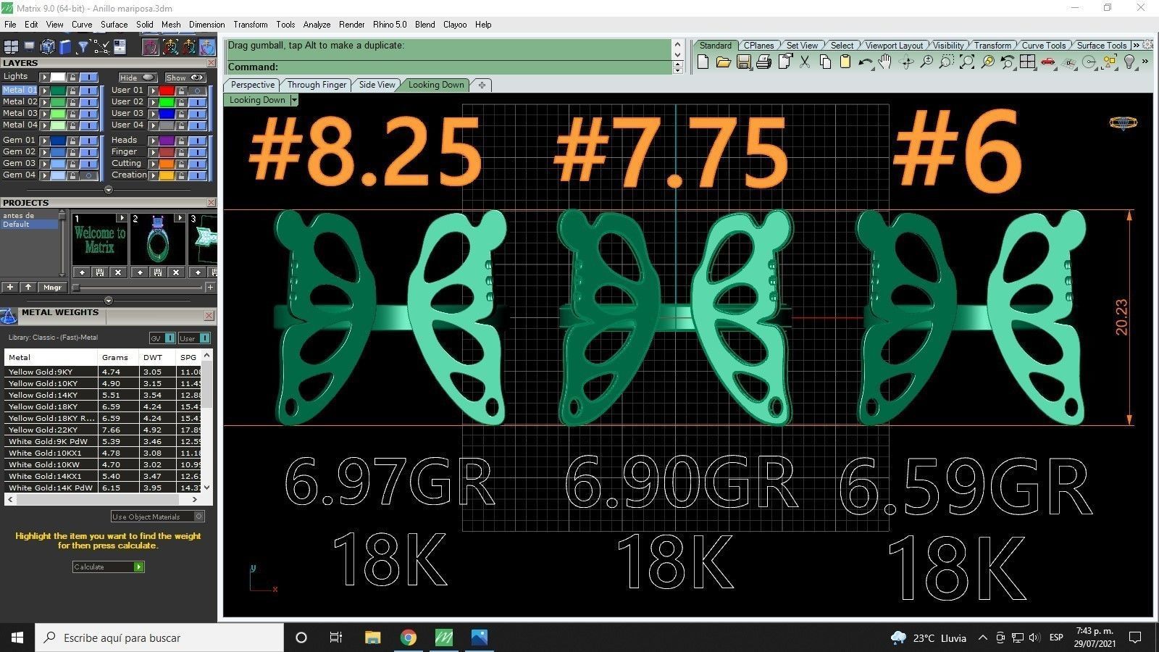Click the Calculate button
This screenshot has width=1159, height=652.
tap(108, 567)
